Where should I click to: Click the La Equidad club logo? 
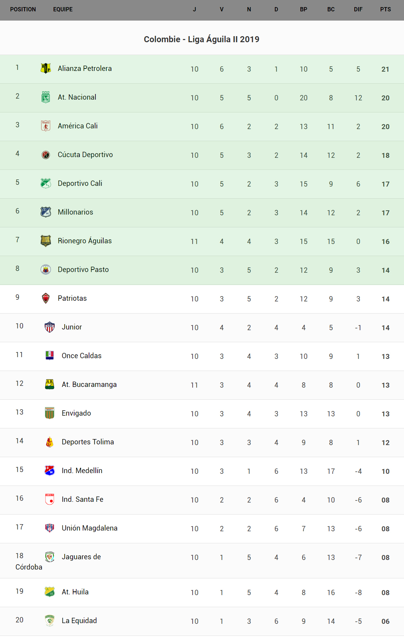click(x=50, y=620)
